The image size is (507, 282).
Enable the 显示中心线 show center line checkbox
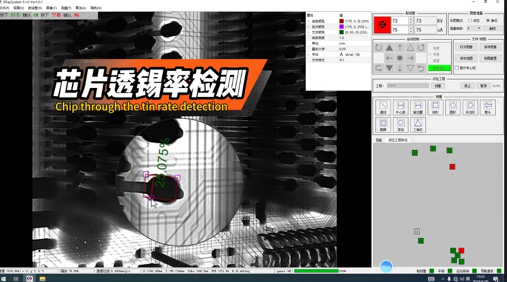pyautogui.click(x=457, y=68)
